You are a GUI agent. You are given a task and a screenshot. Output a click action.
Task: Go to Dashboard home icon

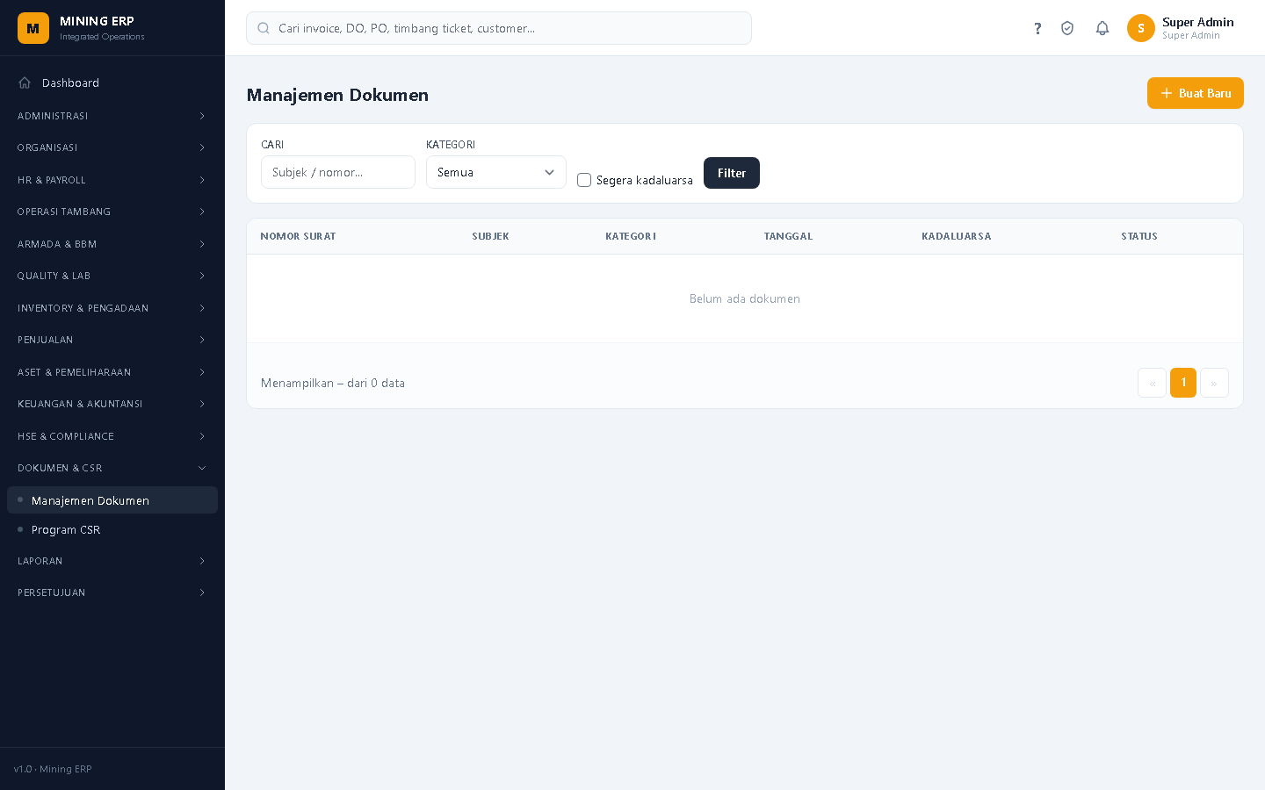click(x=25, y=83)
